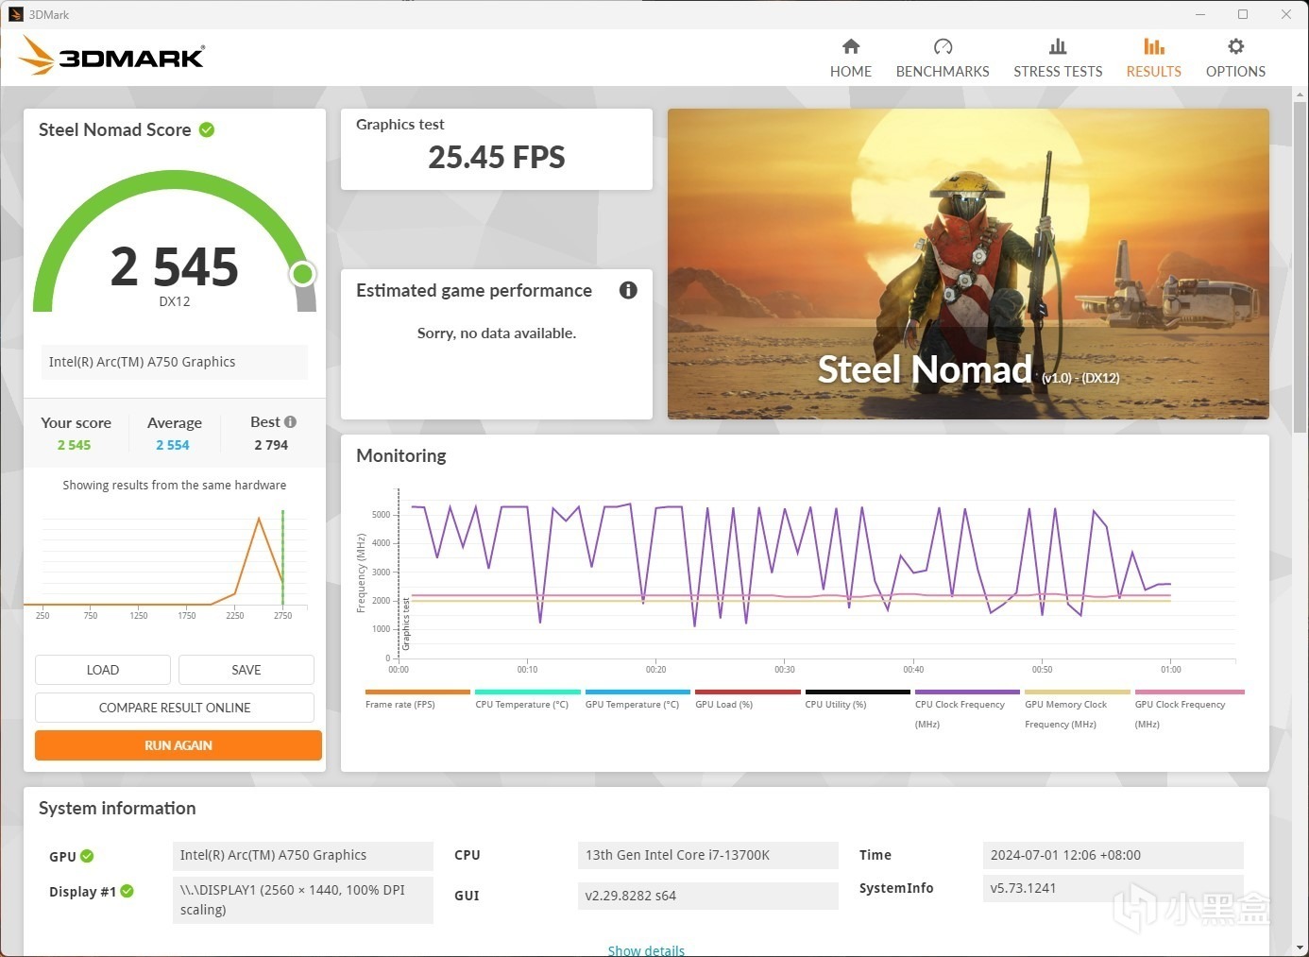Go to the HOME tab
This screenshot has height=957, width=1309.
851,59
